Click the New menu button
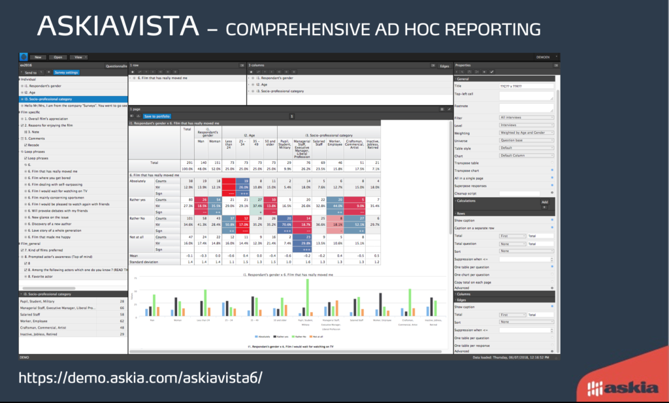Viewport: 669px width, 403px height. click(x=38, y=57)
